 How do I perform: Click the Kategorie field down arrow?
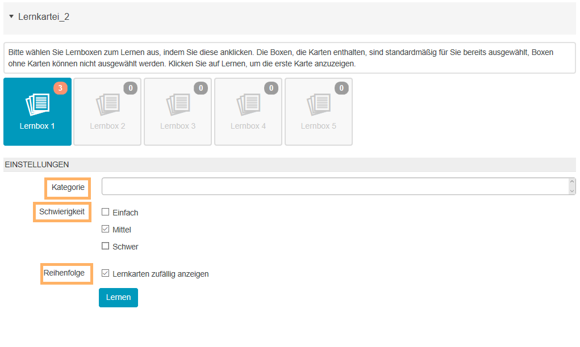pyautogui.click(x=572, y=191)
